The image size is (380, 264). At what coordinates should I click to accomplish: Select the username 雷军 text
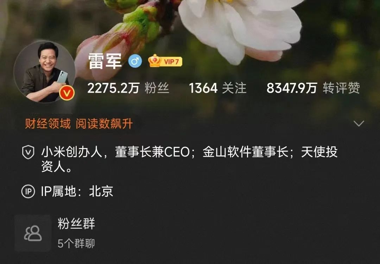click(x=105, y=61)
